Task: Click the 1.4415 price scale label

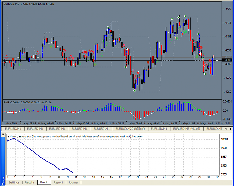Action: coord(227,23)
